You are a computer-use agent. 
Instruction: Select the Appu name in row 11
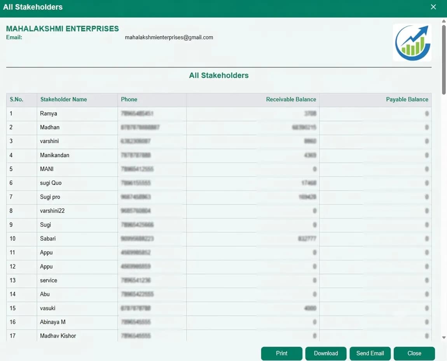(46, 252)
